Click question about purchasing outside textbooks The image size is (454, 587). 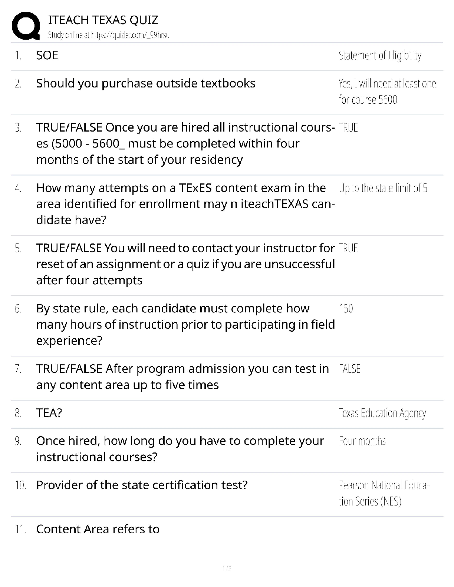[146, 83]
